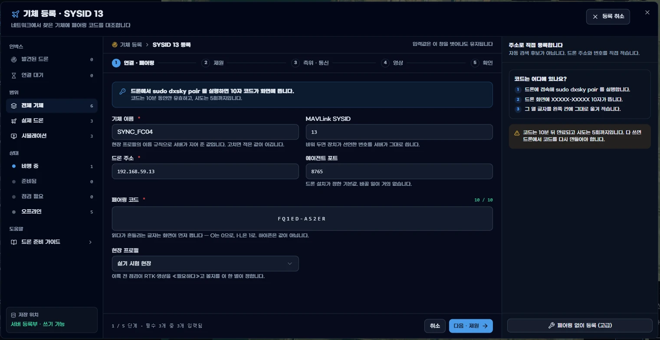
Task: Click help step 3 옮겨 적습니다 instruction
Action: [x=573, y=109]
